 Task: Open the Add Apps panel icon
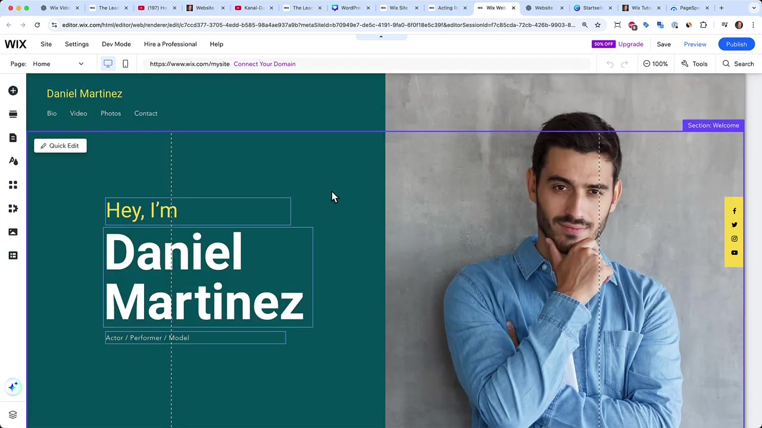pyautogui.click(x=13, y=185)
